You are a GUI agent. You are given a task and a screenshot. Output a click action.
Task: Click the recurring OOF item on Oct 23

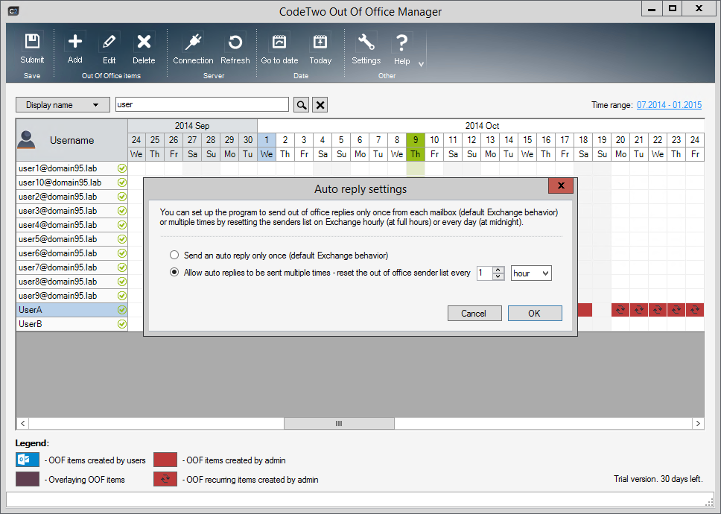pos(676,310)
